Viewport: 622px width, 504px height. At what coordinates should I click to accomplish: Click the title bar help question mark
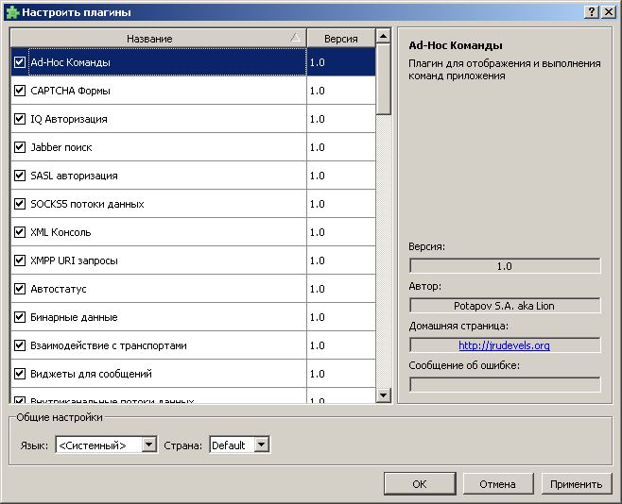tap(592, 12)
